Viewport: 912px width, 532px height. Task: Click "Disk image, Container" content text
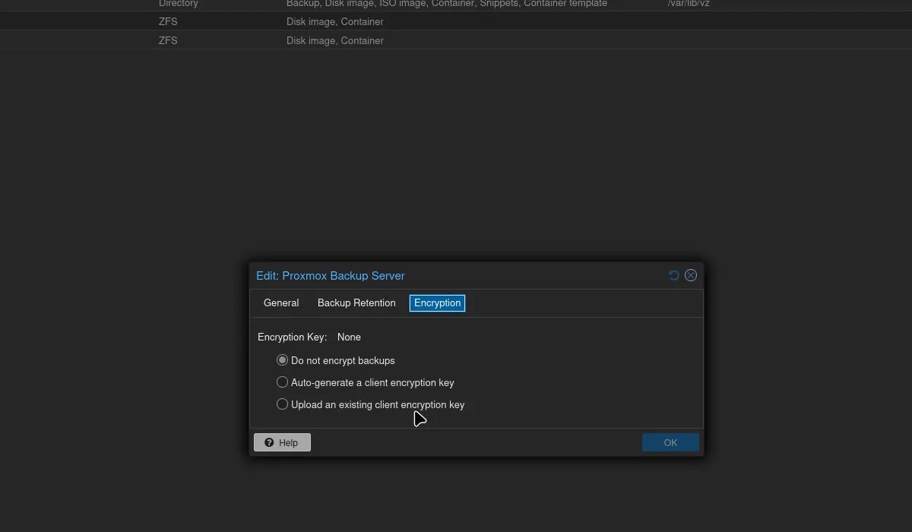[336, 21]
